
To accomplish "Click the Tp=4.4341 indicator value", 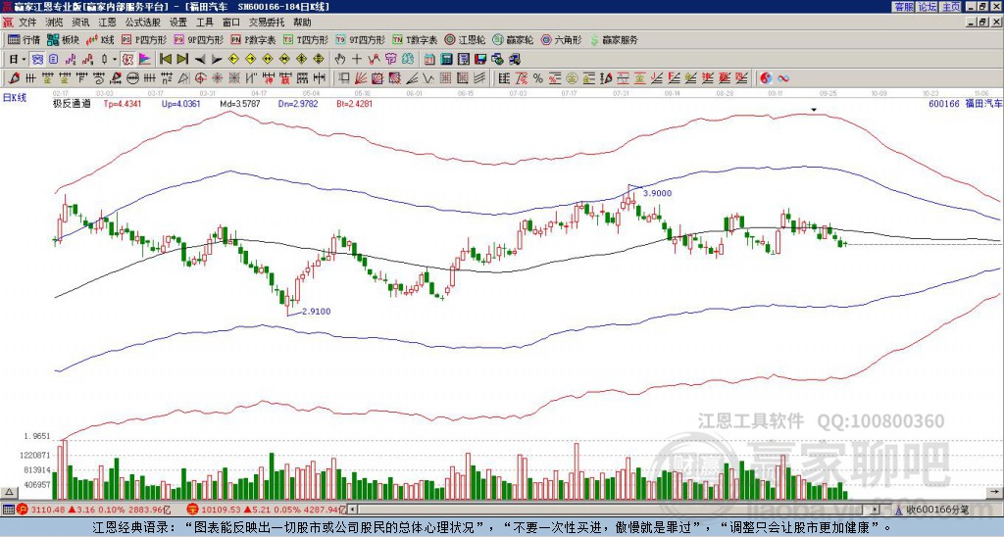I will tap(123, 103).
